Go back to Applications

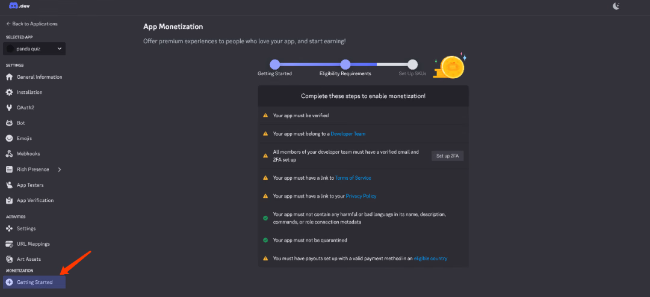pos(32,23)
